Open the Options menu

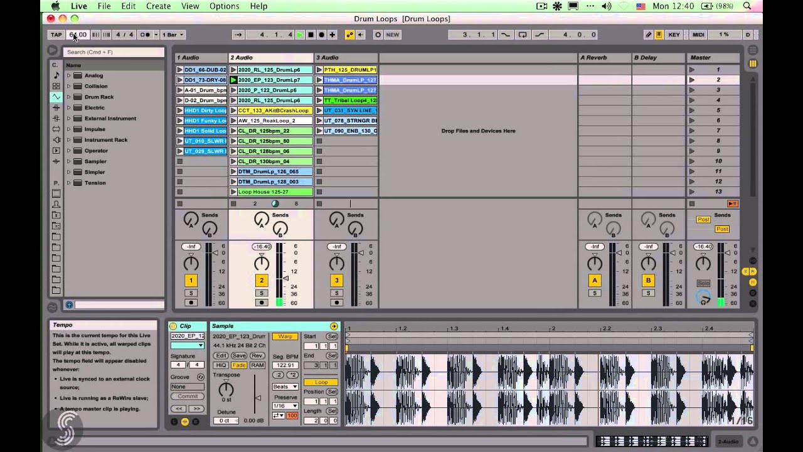pyautogui.click(x=224, y=6)
